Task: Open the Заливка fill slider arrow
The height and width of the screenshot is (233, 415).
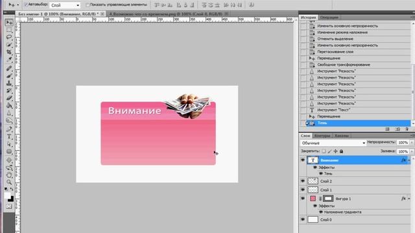Action: [x=412, y=151]
